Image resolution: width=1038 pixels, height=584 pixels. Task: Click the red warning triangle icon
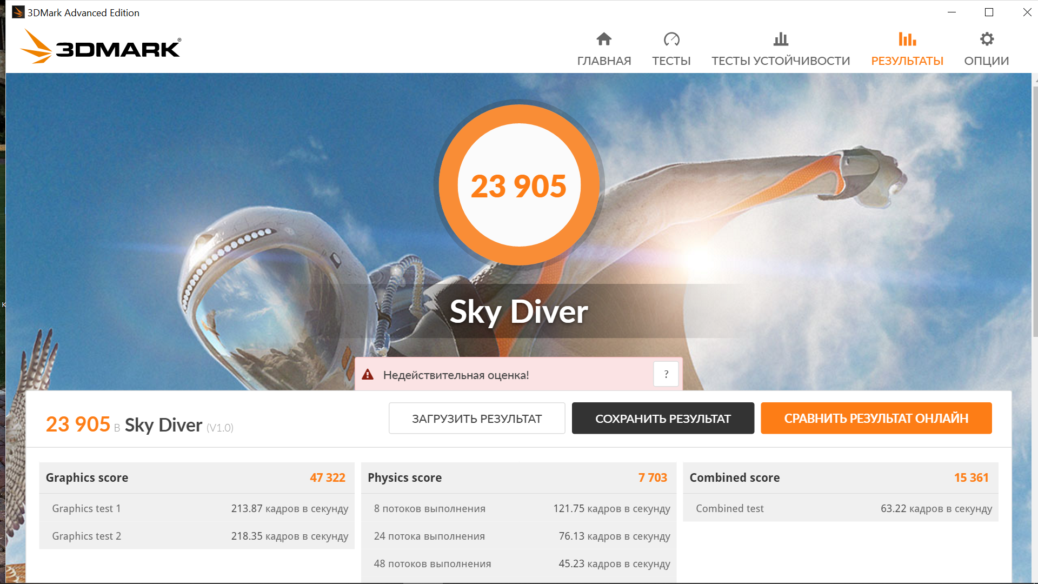[368, 374]
